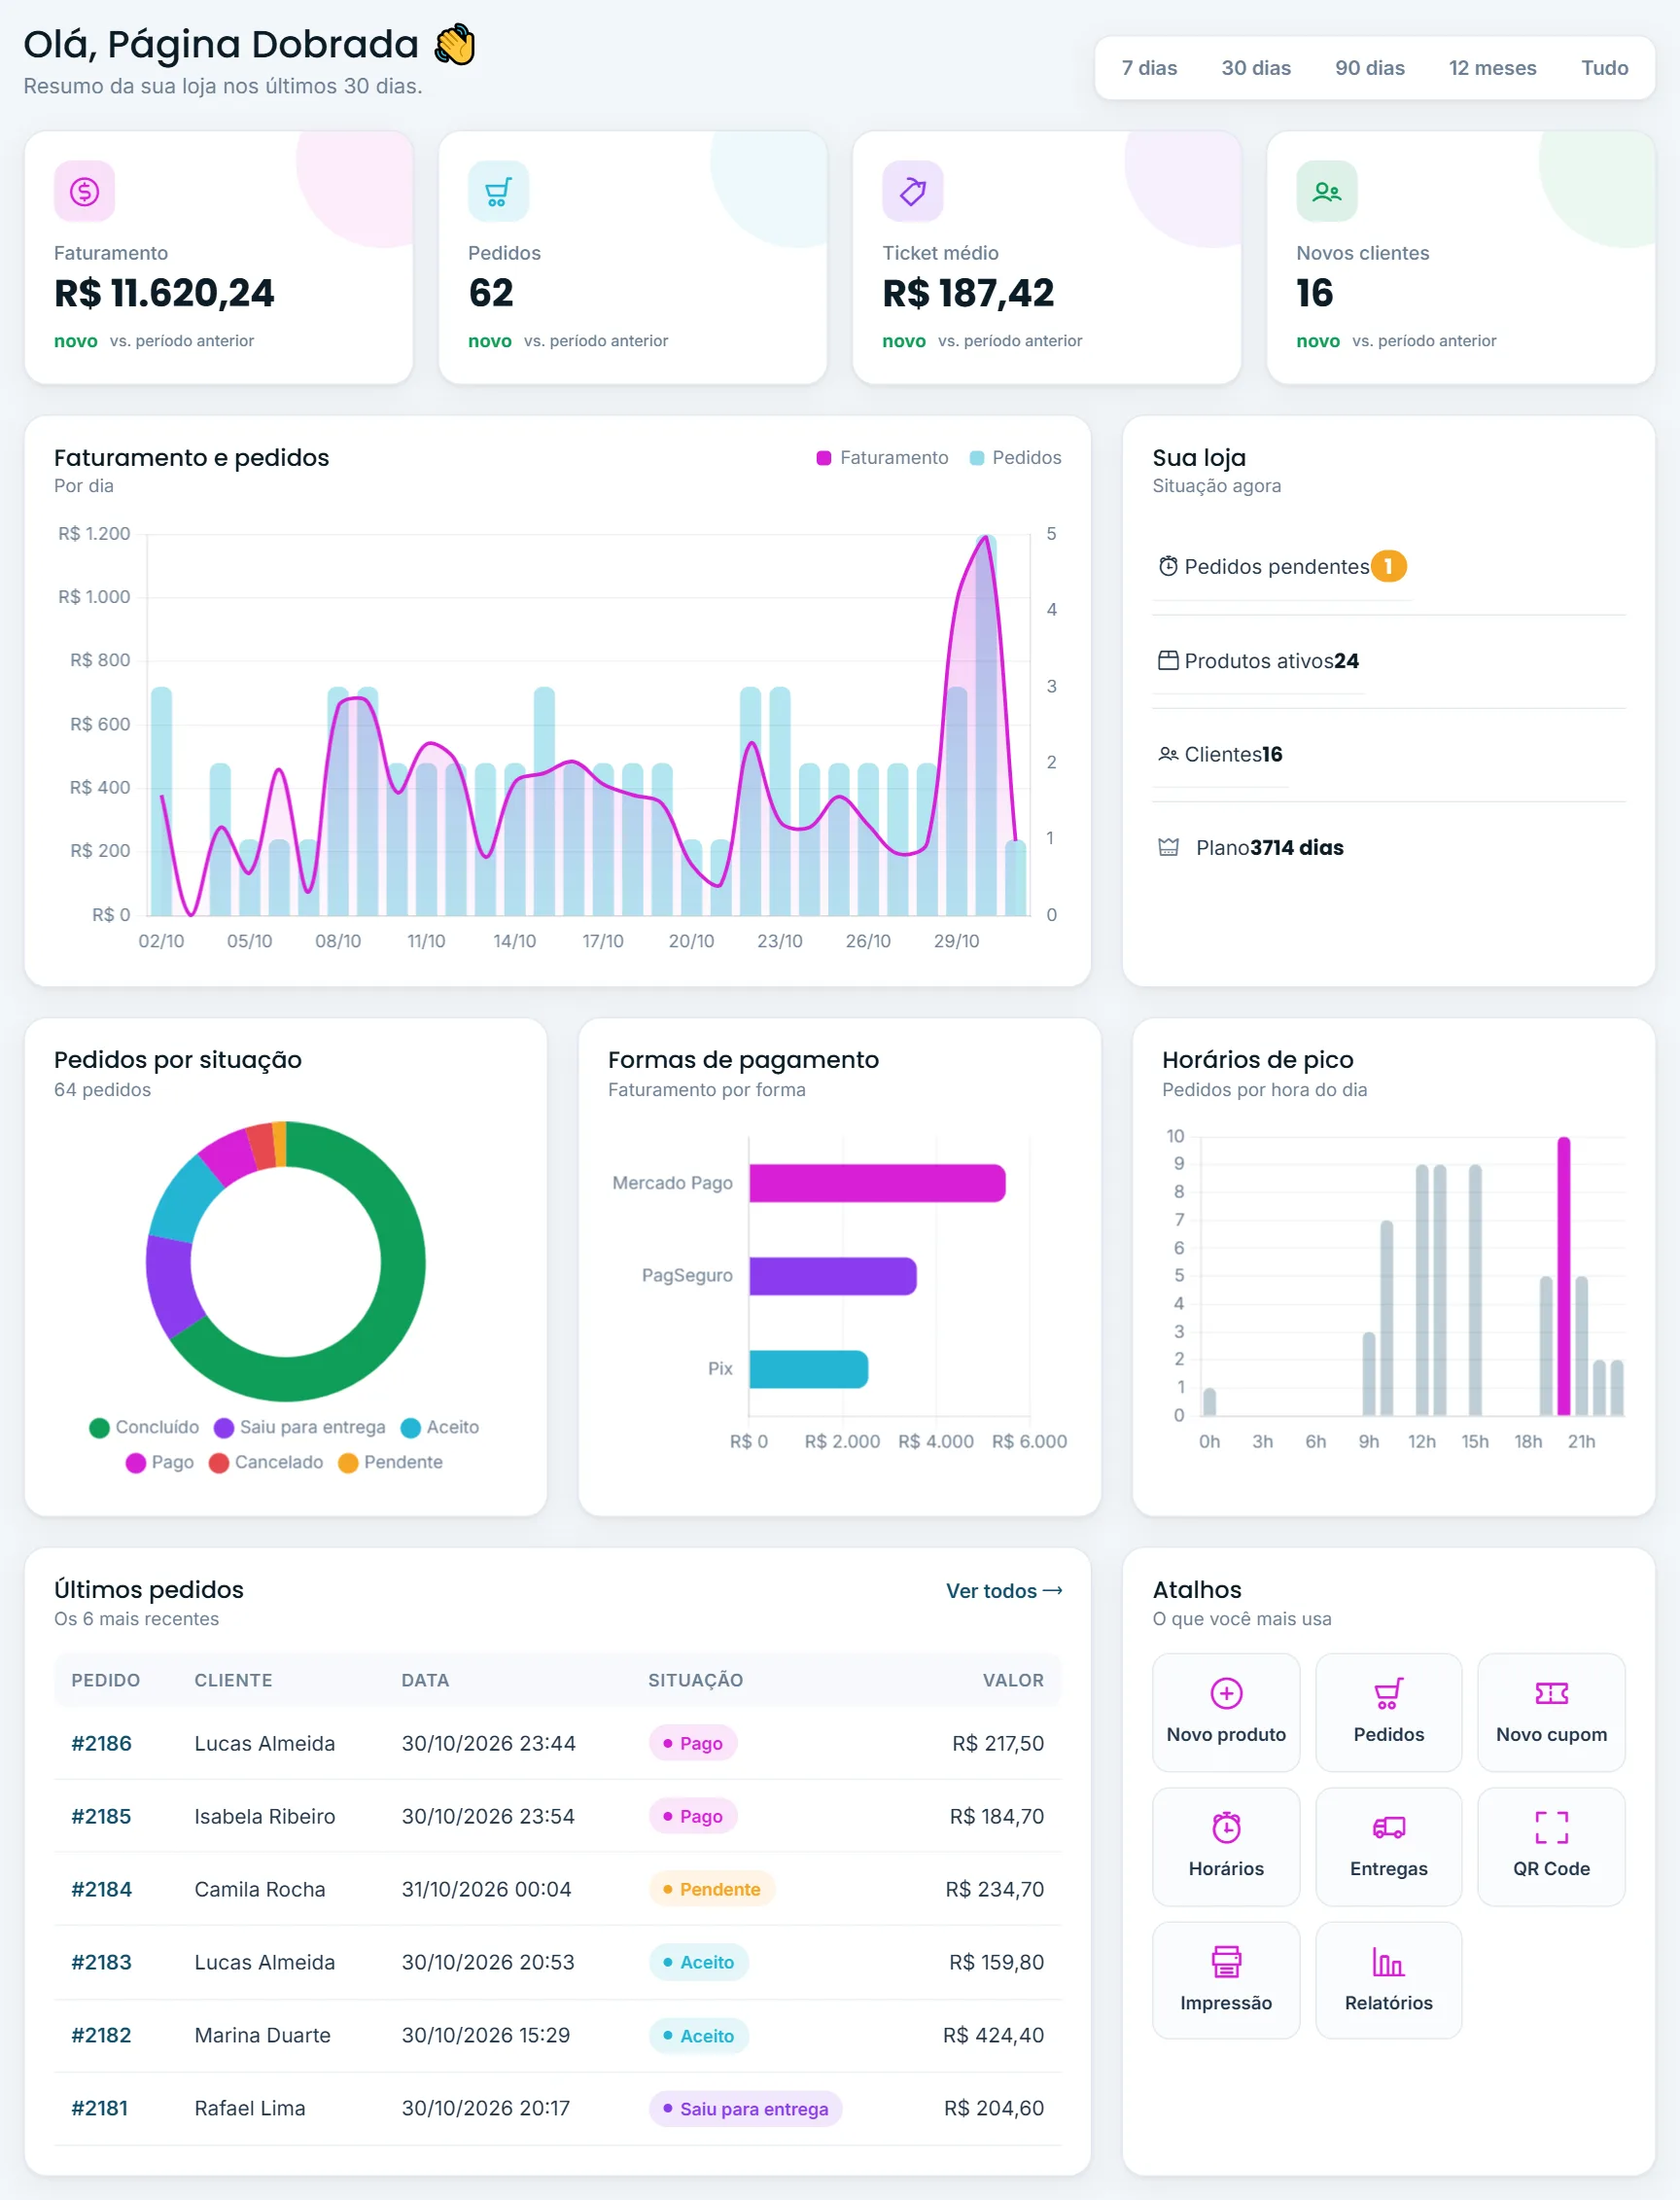
Task: Open the Horários shortcut
Action: [x=1226, y=1846]
